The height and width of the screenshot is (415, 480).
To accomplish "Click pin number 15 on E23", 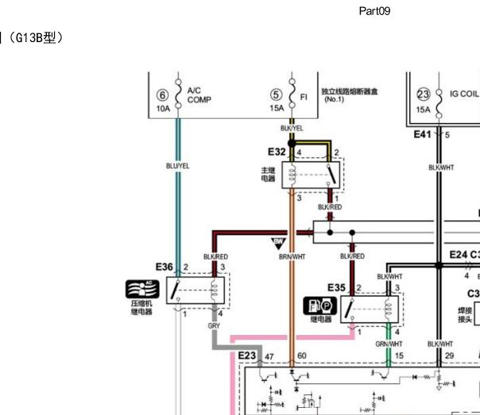I will click(399, 355).
